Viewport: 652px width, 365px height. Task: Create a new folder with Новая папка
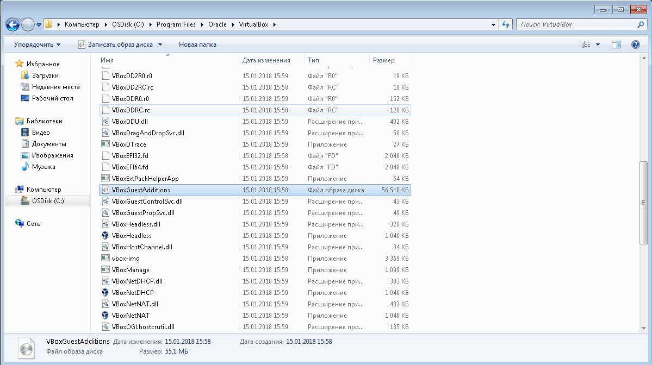coord(197,45)
